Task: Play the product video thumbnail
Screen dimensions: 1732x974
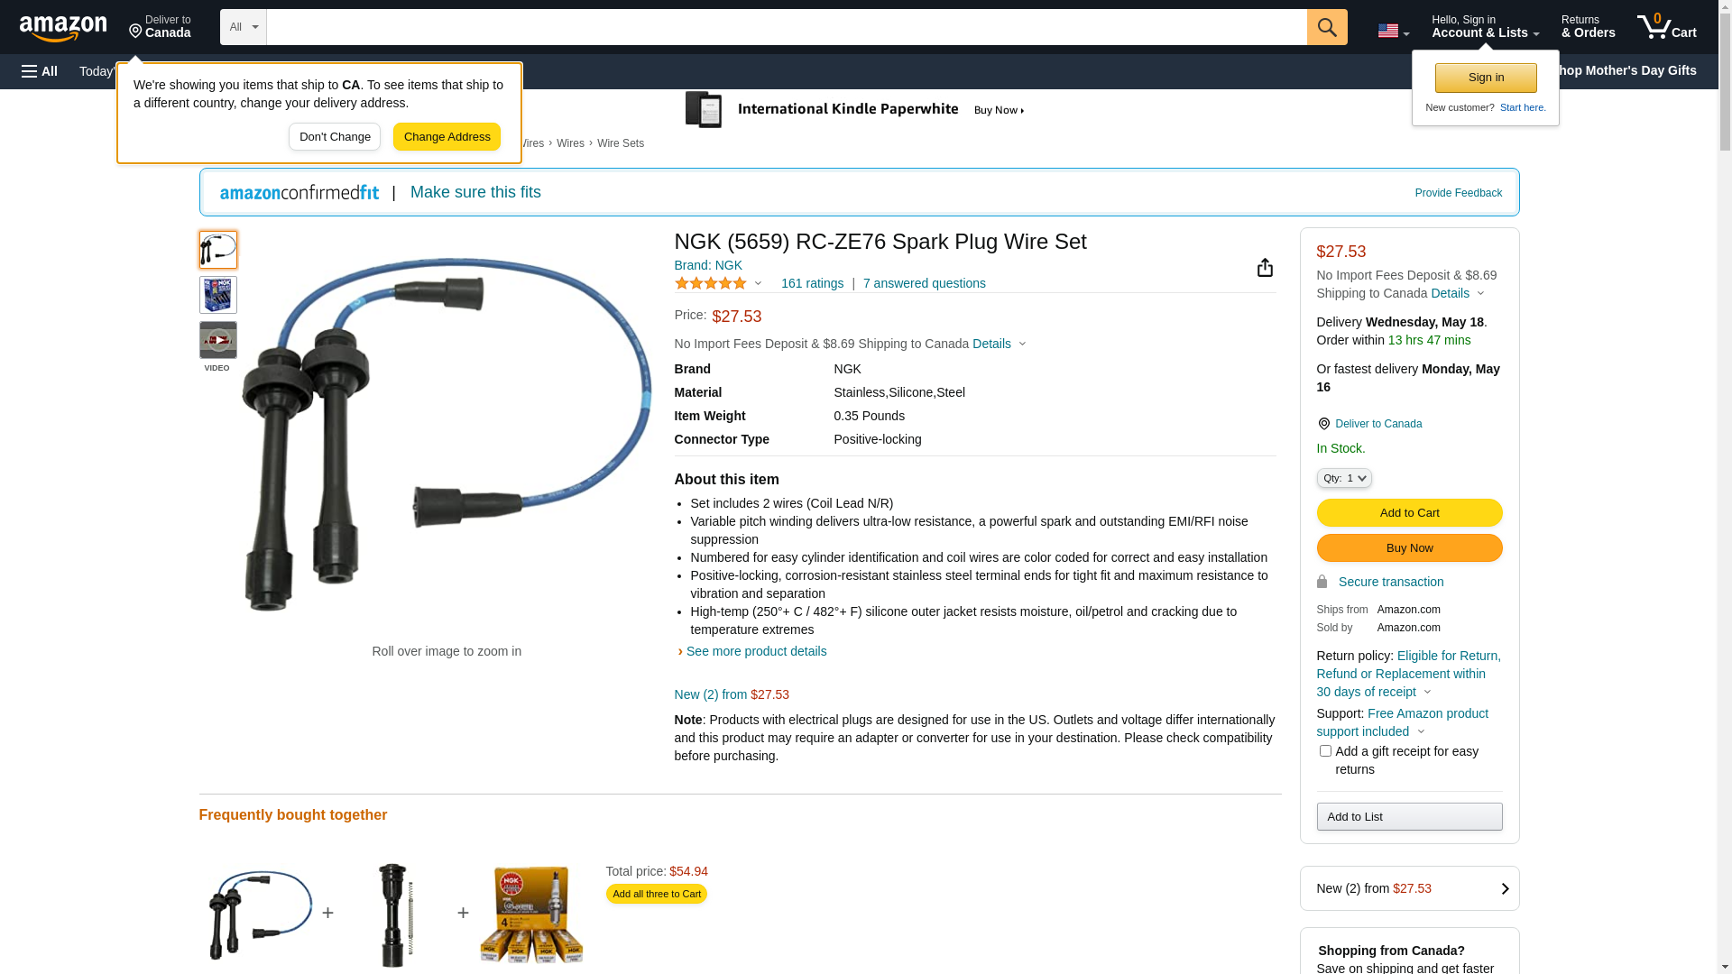Action: tap(218, 341)
